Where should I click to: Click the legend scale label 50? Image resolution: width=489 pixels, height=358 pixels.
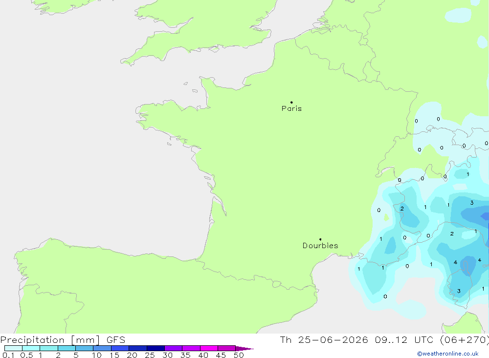click(239, 355)
